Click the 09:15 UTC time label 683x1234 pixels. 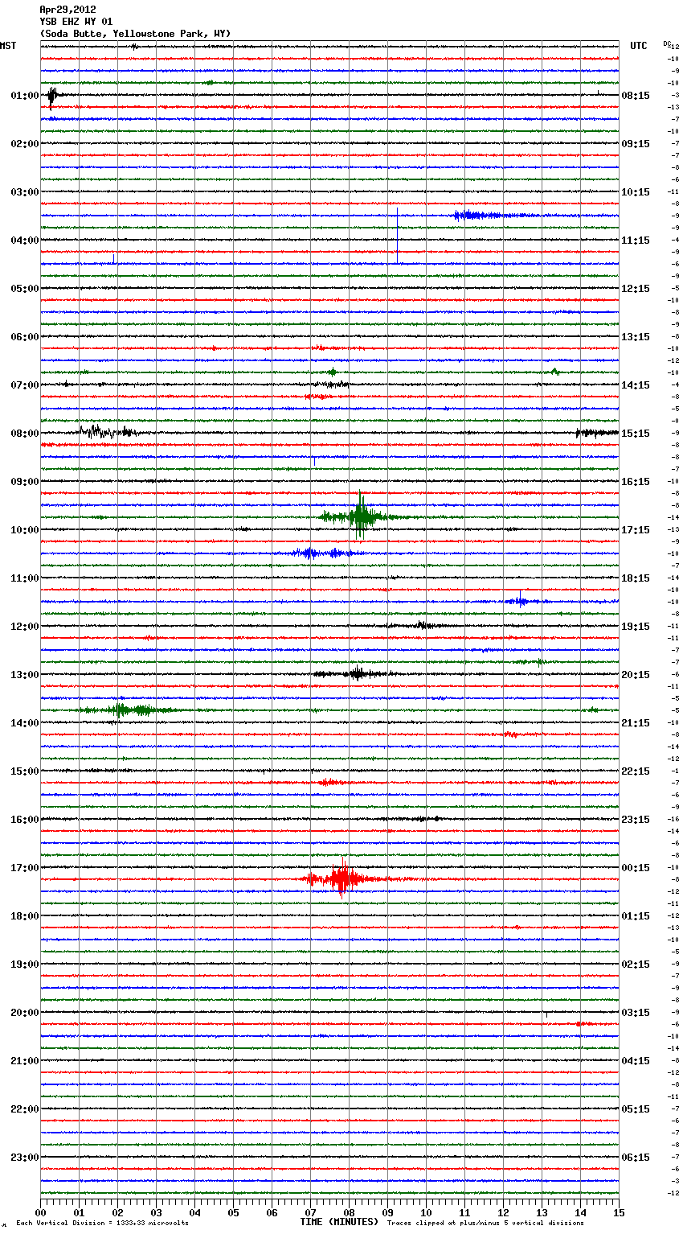pos(636,144)
